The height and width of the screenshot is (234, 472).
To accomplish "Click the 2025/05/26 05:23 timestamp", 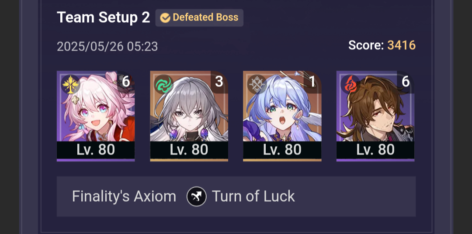I will point(107,47).
